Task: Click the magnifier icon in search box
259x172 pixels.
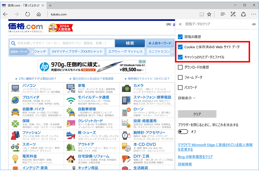Action: (13, 43)
